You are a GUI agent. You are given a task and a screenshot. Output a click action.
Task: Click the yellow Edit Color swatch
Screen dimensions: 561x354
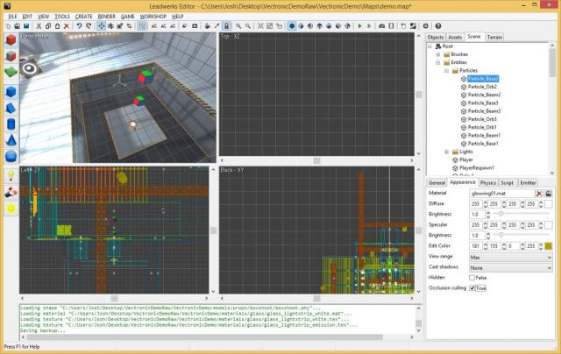548,247
